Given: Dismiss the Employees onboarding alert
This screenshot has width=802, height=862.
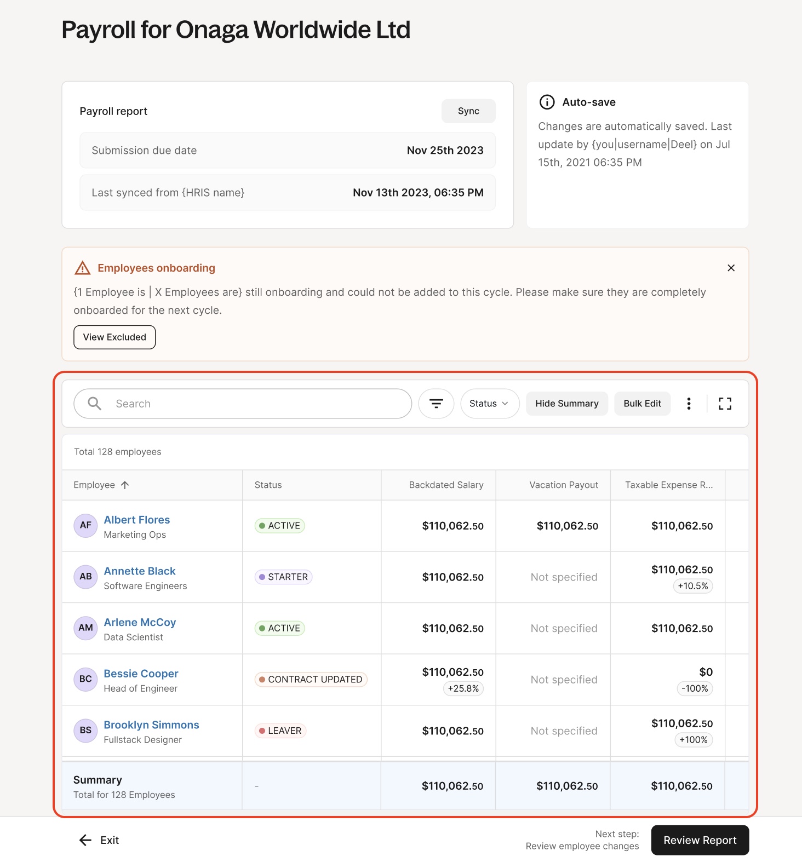Looking at the screenshot, I should tap(731, 268).
